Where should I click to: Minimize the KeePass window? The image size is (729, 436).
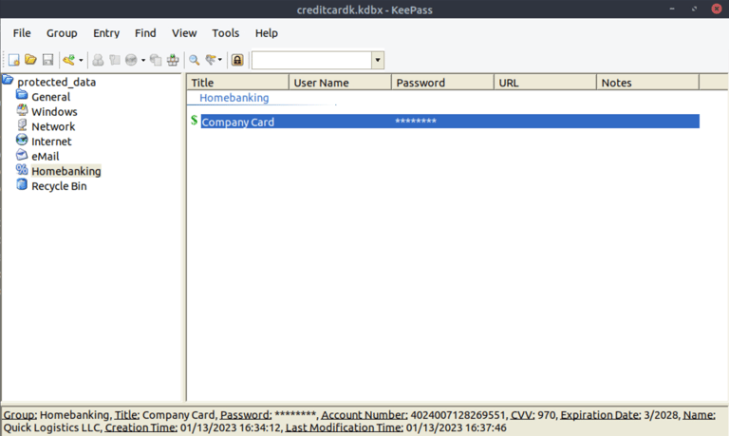[672, 9]
